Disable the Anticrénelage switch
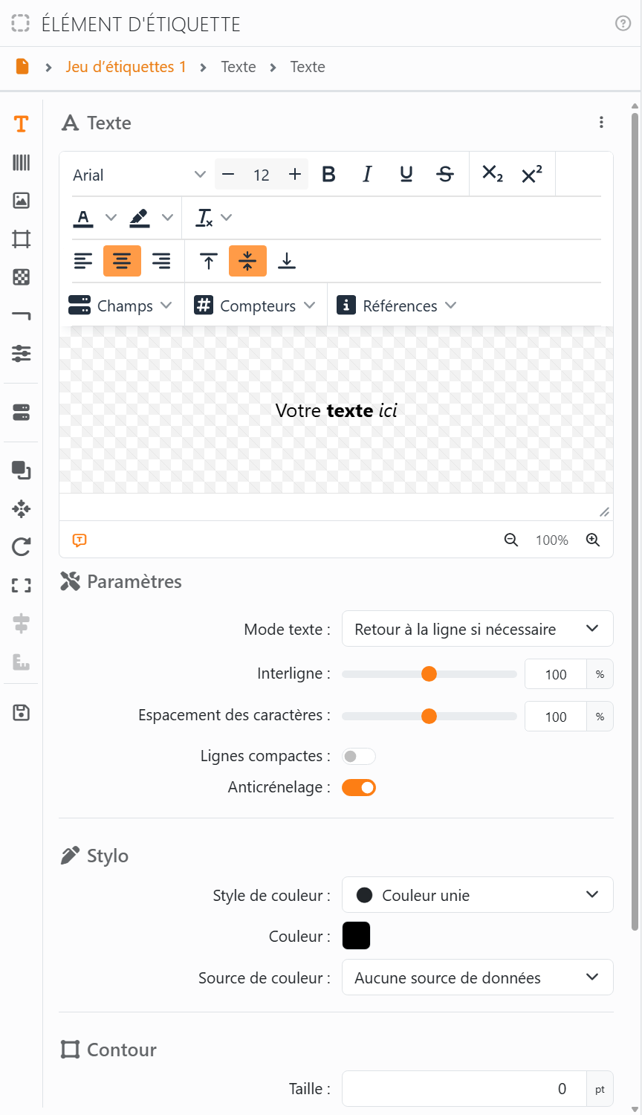 click(x=359, y=788)
